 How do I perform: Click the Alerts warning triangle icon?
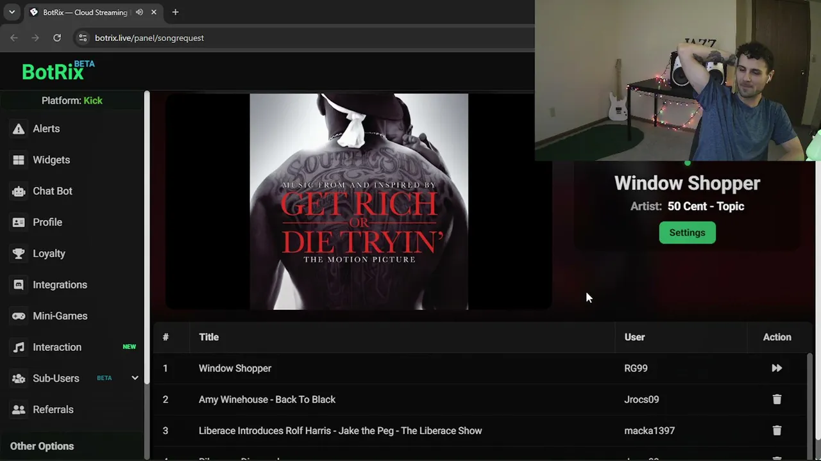pyautogui.click(x=19, y=129)
